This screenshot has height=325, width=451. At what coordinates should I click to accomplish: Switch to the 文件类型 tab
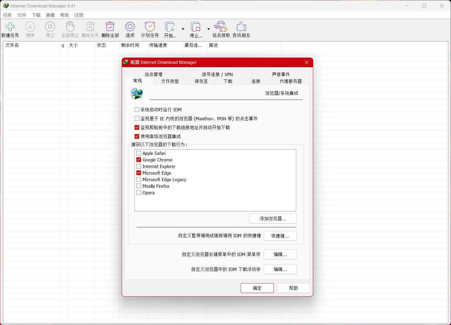[170, 81]
